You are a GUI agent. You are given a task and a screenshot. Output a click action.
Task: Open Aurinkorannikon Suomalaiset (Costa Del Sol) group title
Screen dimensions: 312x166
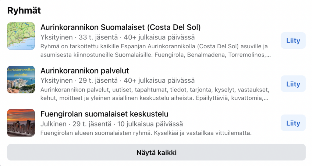pos(120,27)
